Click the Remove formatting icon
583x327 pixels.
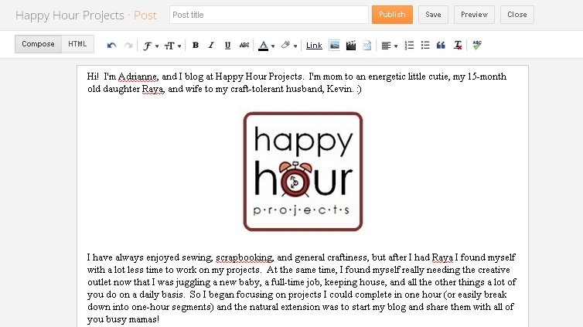(x=458, y=46)
